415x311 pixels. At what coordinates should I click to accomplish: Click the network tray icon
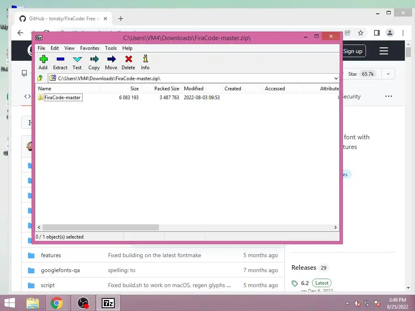click(367, 303)
